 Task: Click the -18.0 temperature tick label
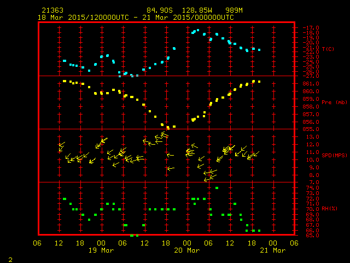311,33
